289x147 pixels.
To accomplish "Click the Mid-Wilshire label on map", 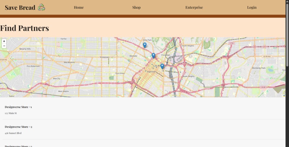I will pos(69,62).
